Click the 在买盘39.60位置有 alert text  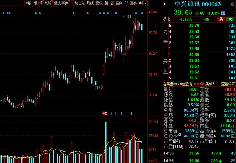[x=178, y=84]
